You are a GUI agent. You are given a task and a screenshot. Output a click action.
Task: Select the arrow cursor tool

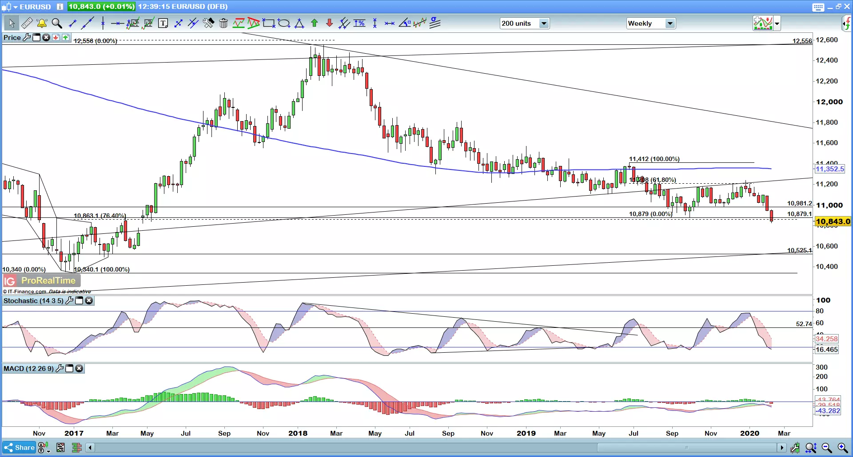pos(11,23)
